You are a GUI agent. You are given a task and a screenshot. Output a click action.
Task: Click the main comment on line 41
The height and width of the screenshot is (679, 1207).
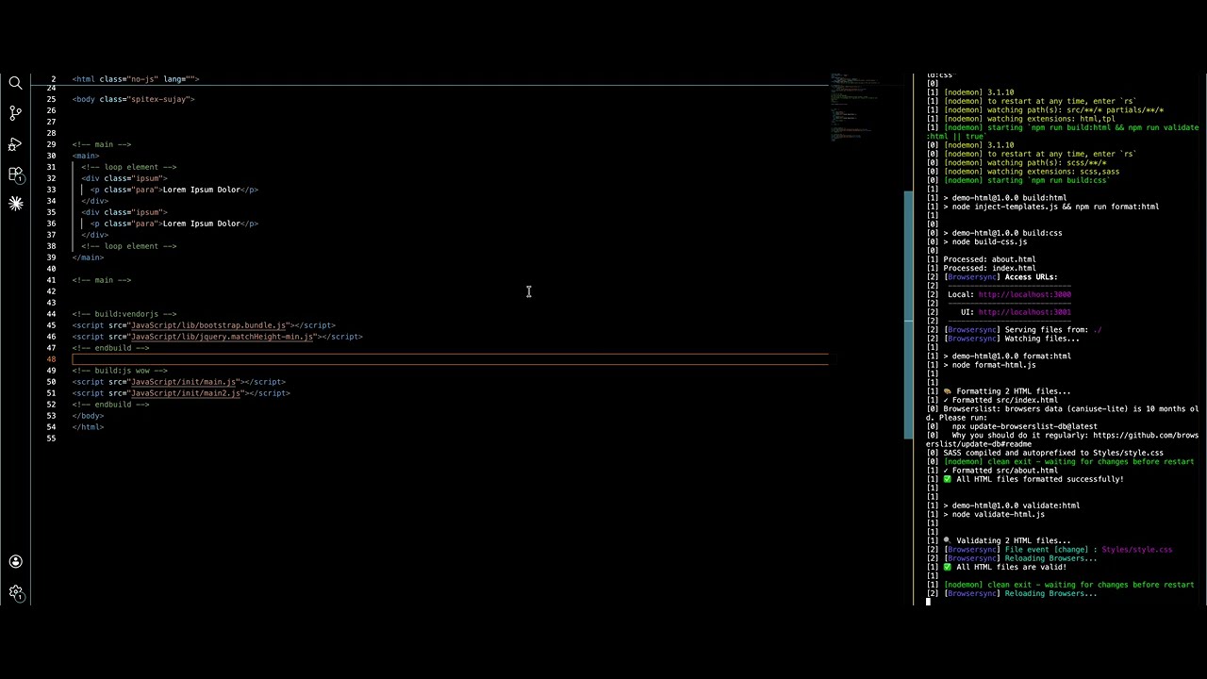(102, 280)
